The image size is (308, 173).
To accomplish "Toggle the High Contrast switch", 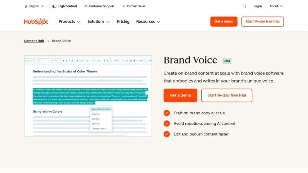I will click(54, 6).
